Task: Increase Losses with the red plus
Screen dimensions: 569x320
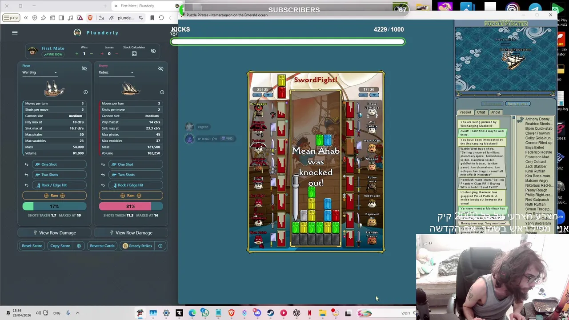Action: (102, 54)
